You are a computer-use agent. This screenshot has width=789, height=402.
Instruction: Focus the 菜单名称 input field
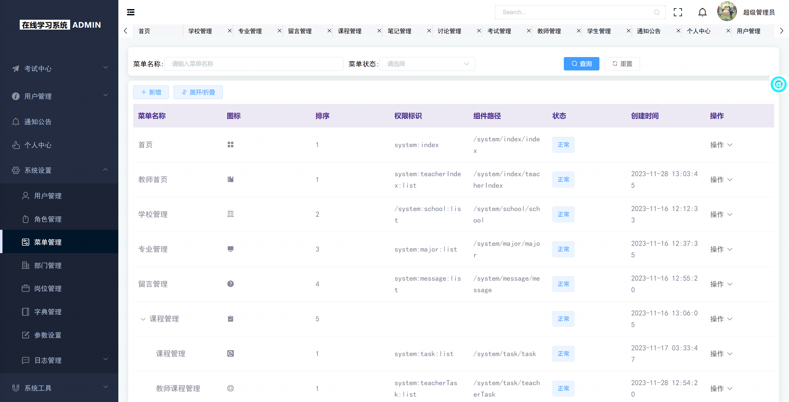click(x=253, y=64)
